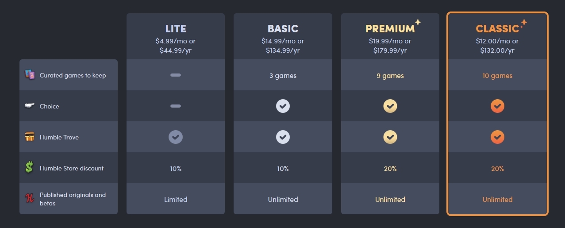Click the sparkle icon beside PREMIUM
565x228 pixels.
click(418, 23)
